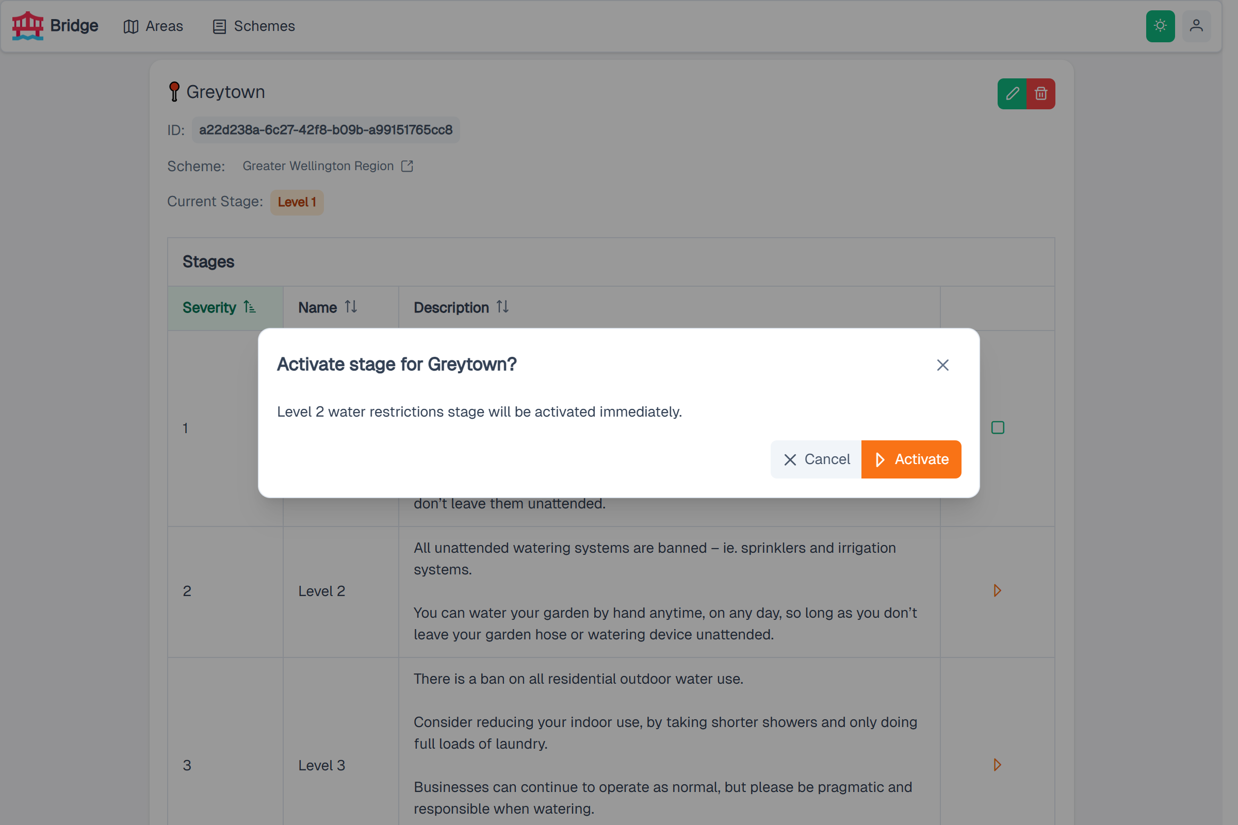
Task: Toggle the sun light-mode theme button
Action: coord(1160,26)
